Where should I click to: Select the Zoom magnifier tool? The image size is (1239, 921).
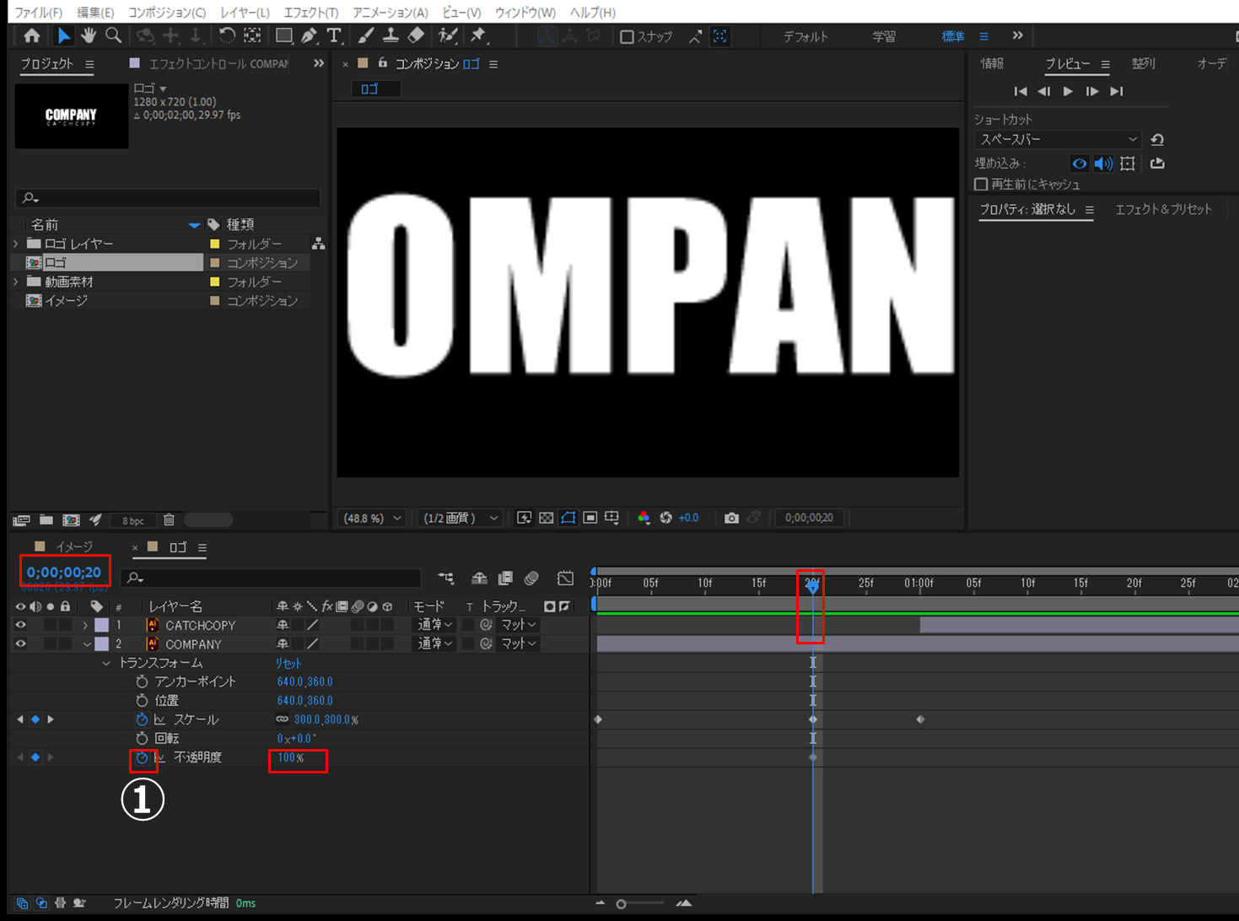(x=113, y=35)
